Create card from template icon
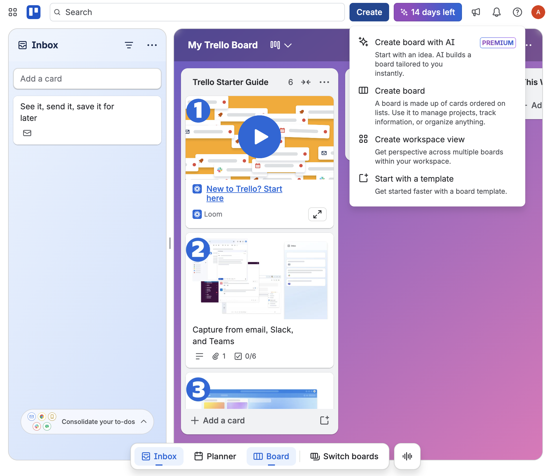 (324, 420)
